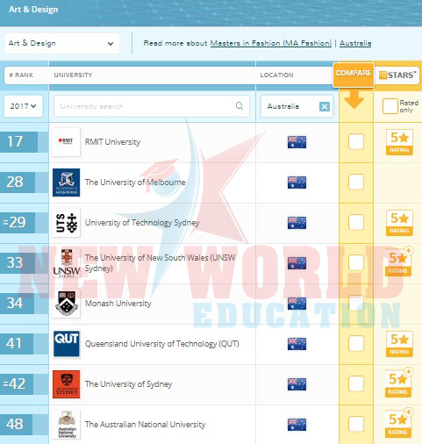This screenshot has width=422, height=444.
Task: Click the University of Melbourne crest logo
Action: [66, 183]
